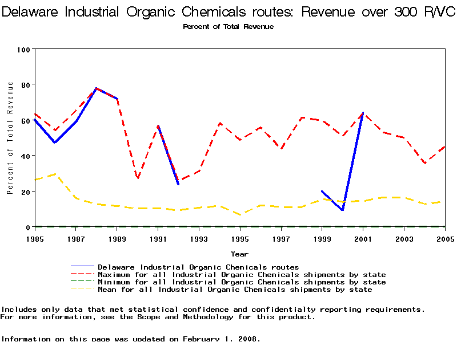Viewport: 457px width, 342px height.
Task: Click the 60 label on the y-axis
Action: point(25,120)
